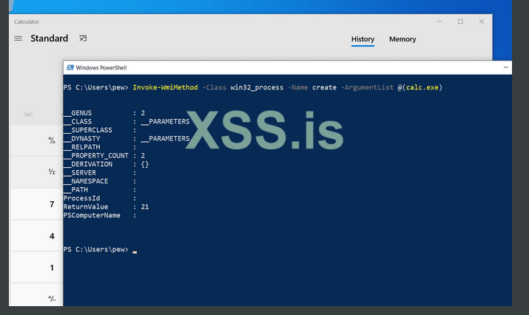Click the calc.exe argument in PowerShell
Viewport: 529px width, 315px height.
click(422, 87)
